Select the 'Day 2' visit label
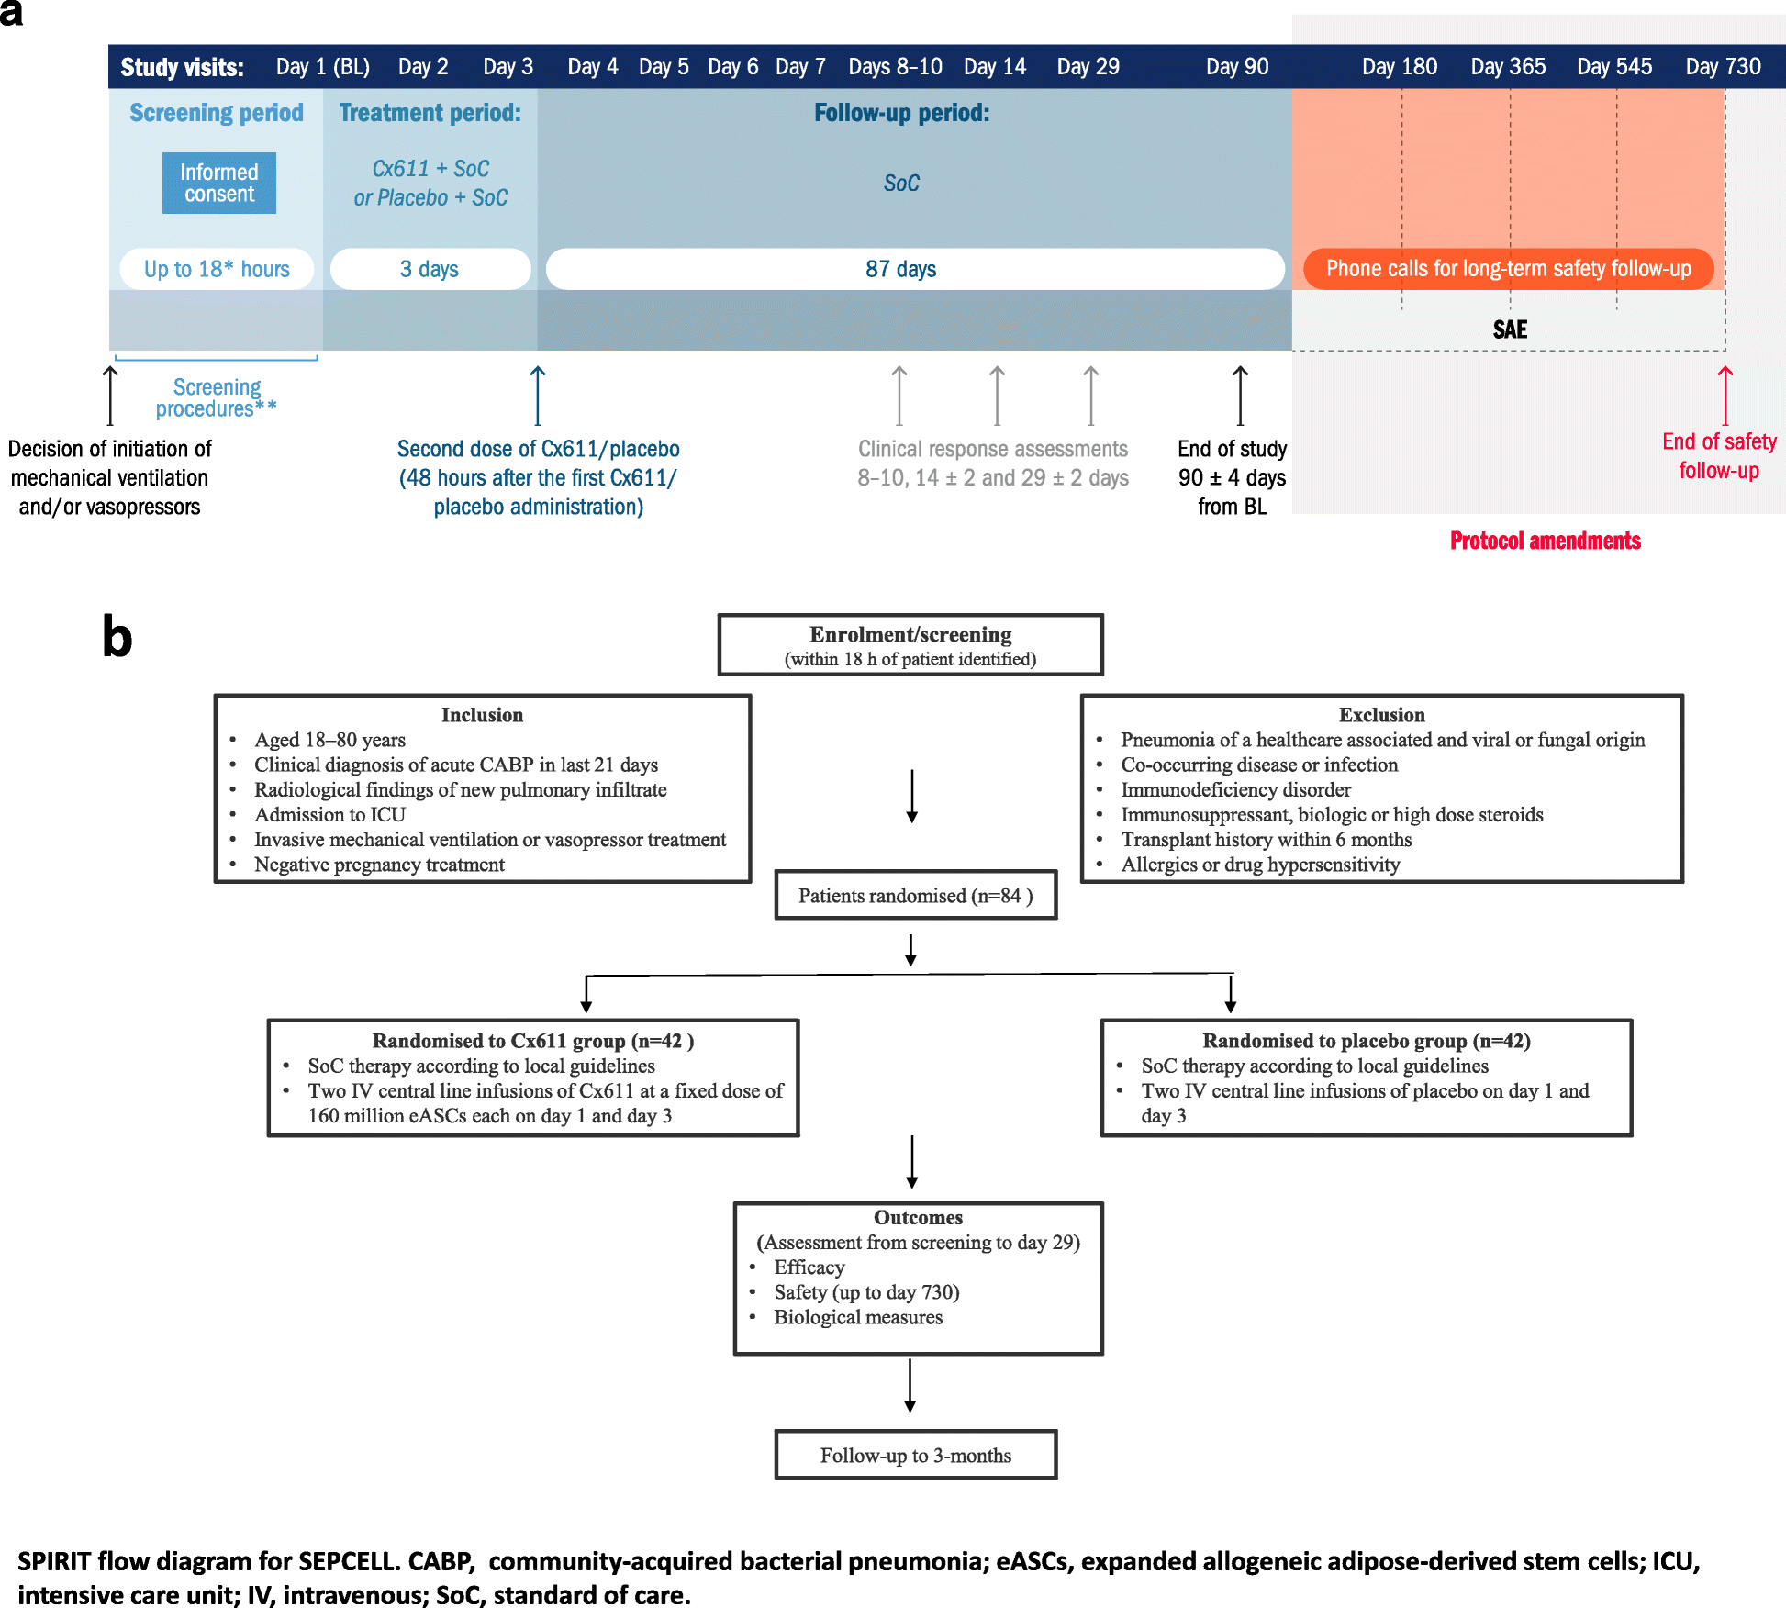The image size is (1786, 1608). click(423, 67)
